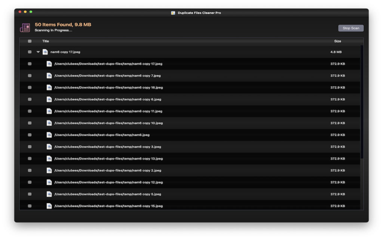Zoom the window with the green button

[x=31, y=12]
